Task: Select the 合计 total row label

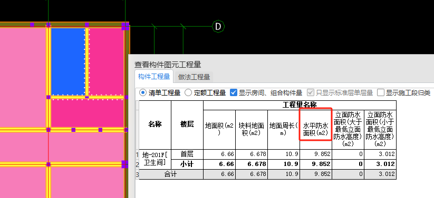Action: click(x=171, y=174)
